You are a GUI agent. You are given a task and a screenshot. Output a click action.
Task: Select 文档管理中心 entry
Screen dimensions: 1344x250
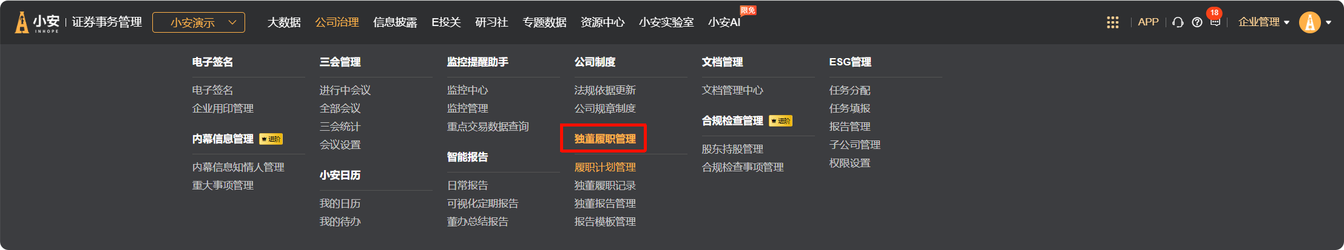pyautogui.click(x=732, y=90)
